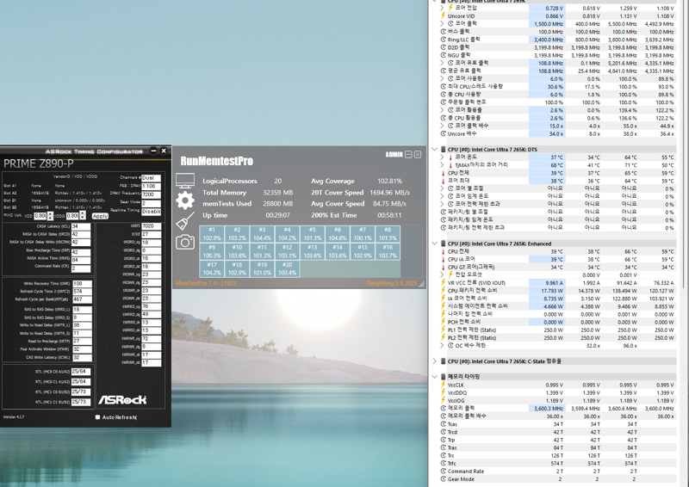Click the clock icon next to 버스 클럭
Image resolution: width=689 pixels, height=487 pixels.
[444, 32]
